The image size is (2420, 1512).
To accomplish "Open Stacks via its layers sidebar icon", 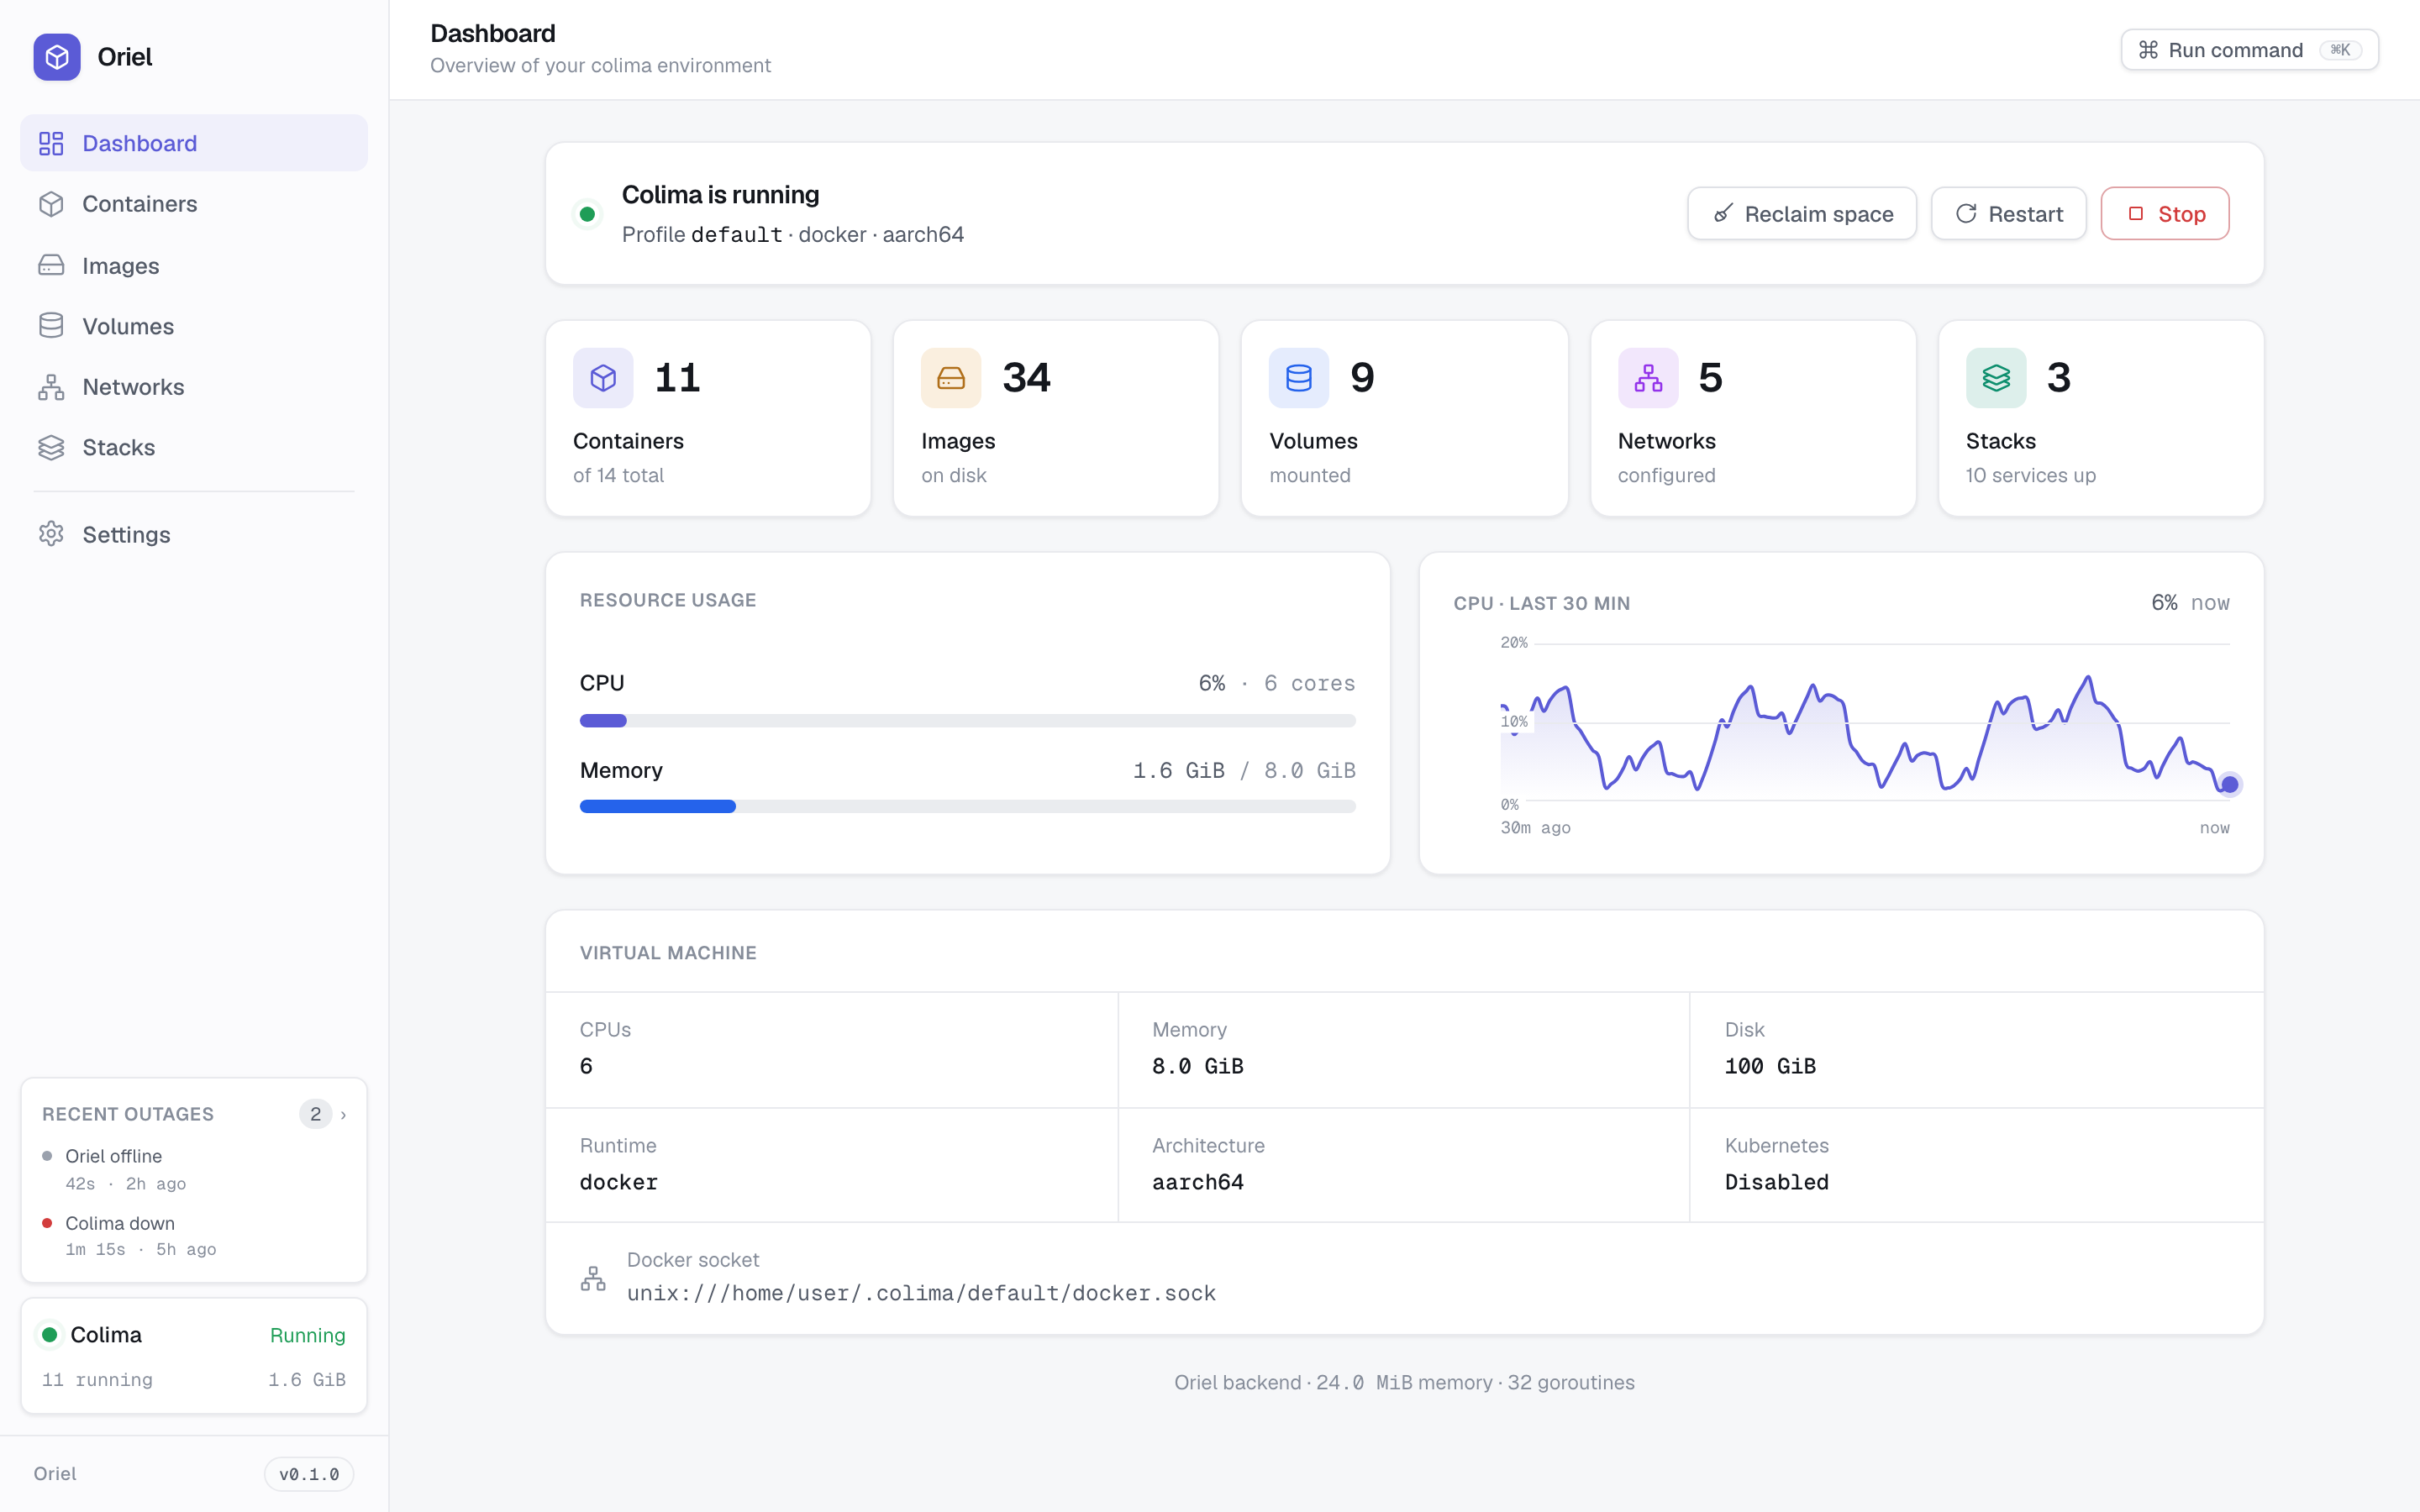I will tap(51, 447).
